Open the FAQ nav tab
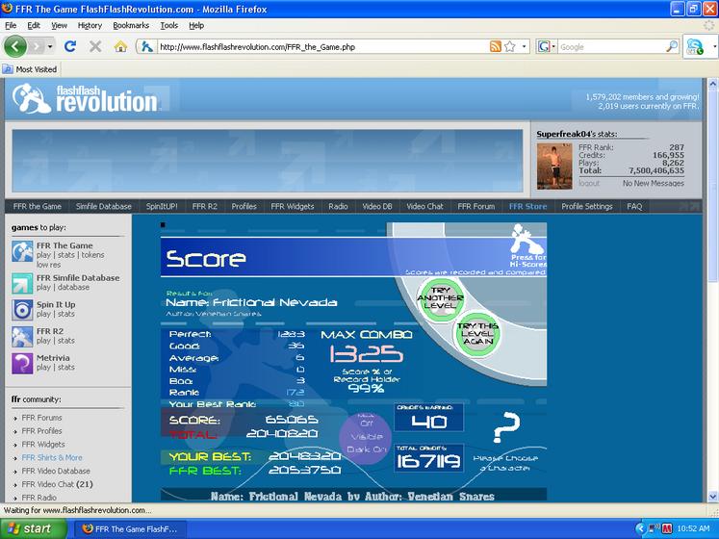The width and height of the screenshot is (719, 539). (x=634, y=206)
